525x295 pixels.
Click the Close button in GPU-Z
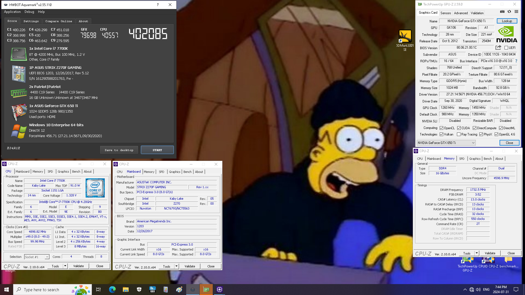(x=509, y=143)
